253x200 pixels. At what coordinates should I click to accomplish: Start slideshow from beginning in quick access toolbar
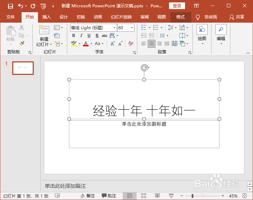click(x=44, y=6)
